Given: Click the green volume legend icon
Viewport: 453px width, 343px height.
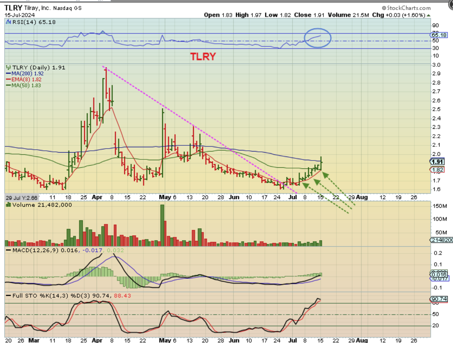Looking at the screenshot, I should [7, 205].
